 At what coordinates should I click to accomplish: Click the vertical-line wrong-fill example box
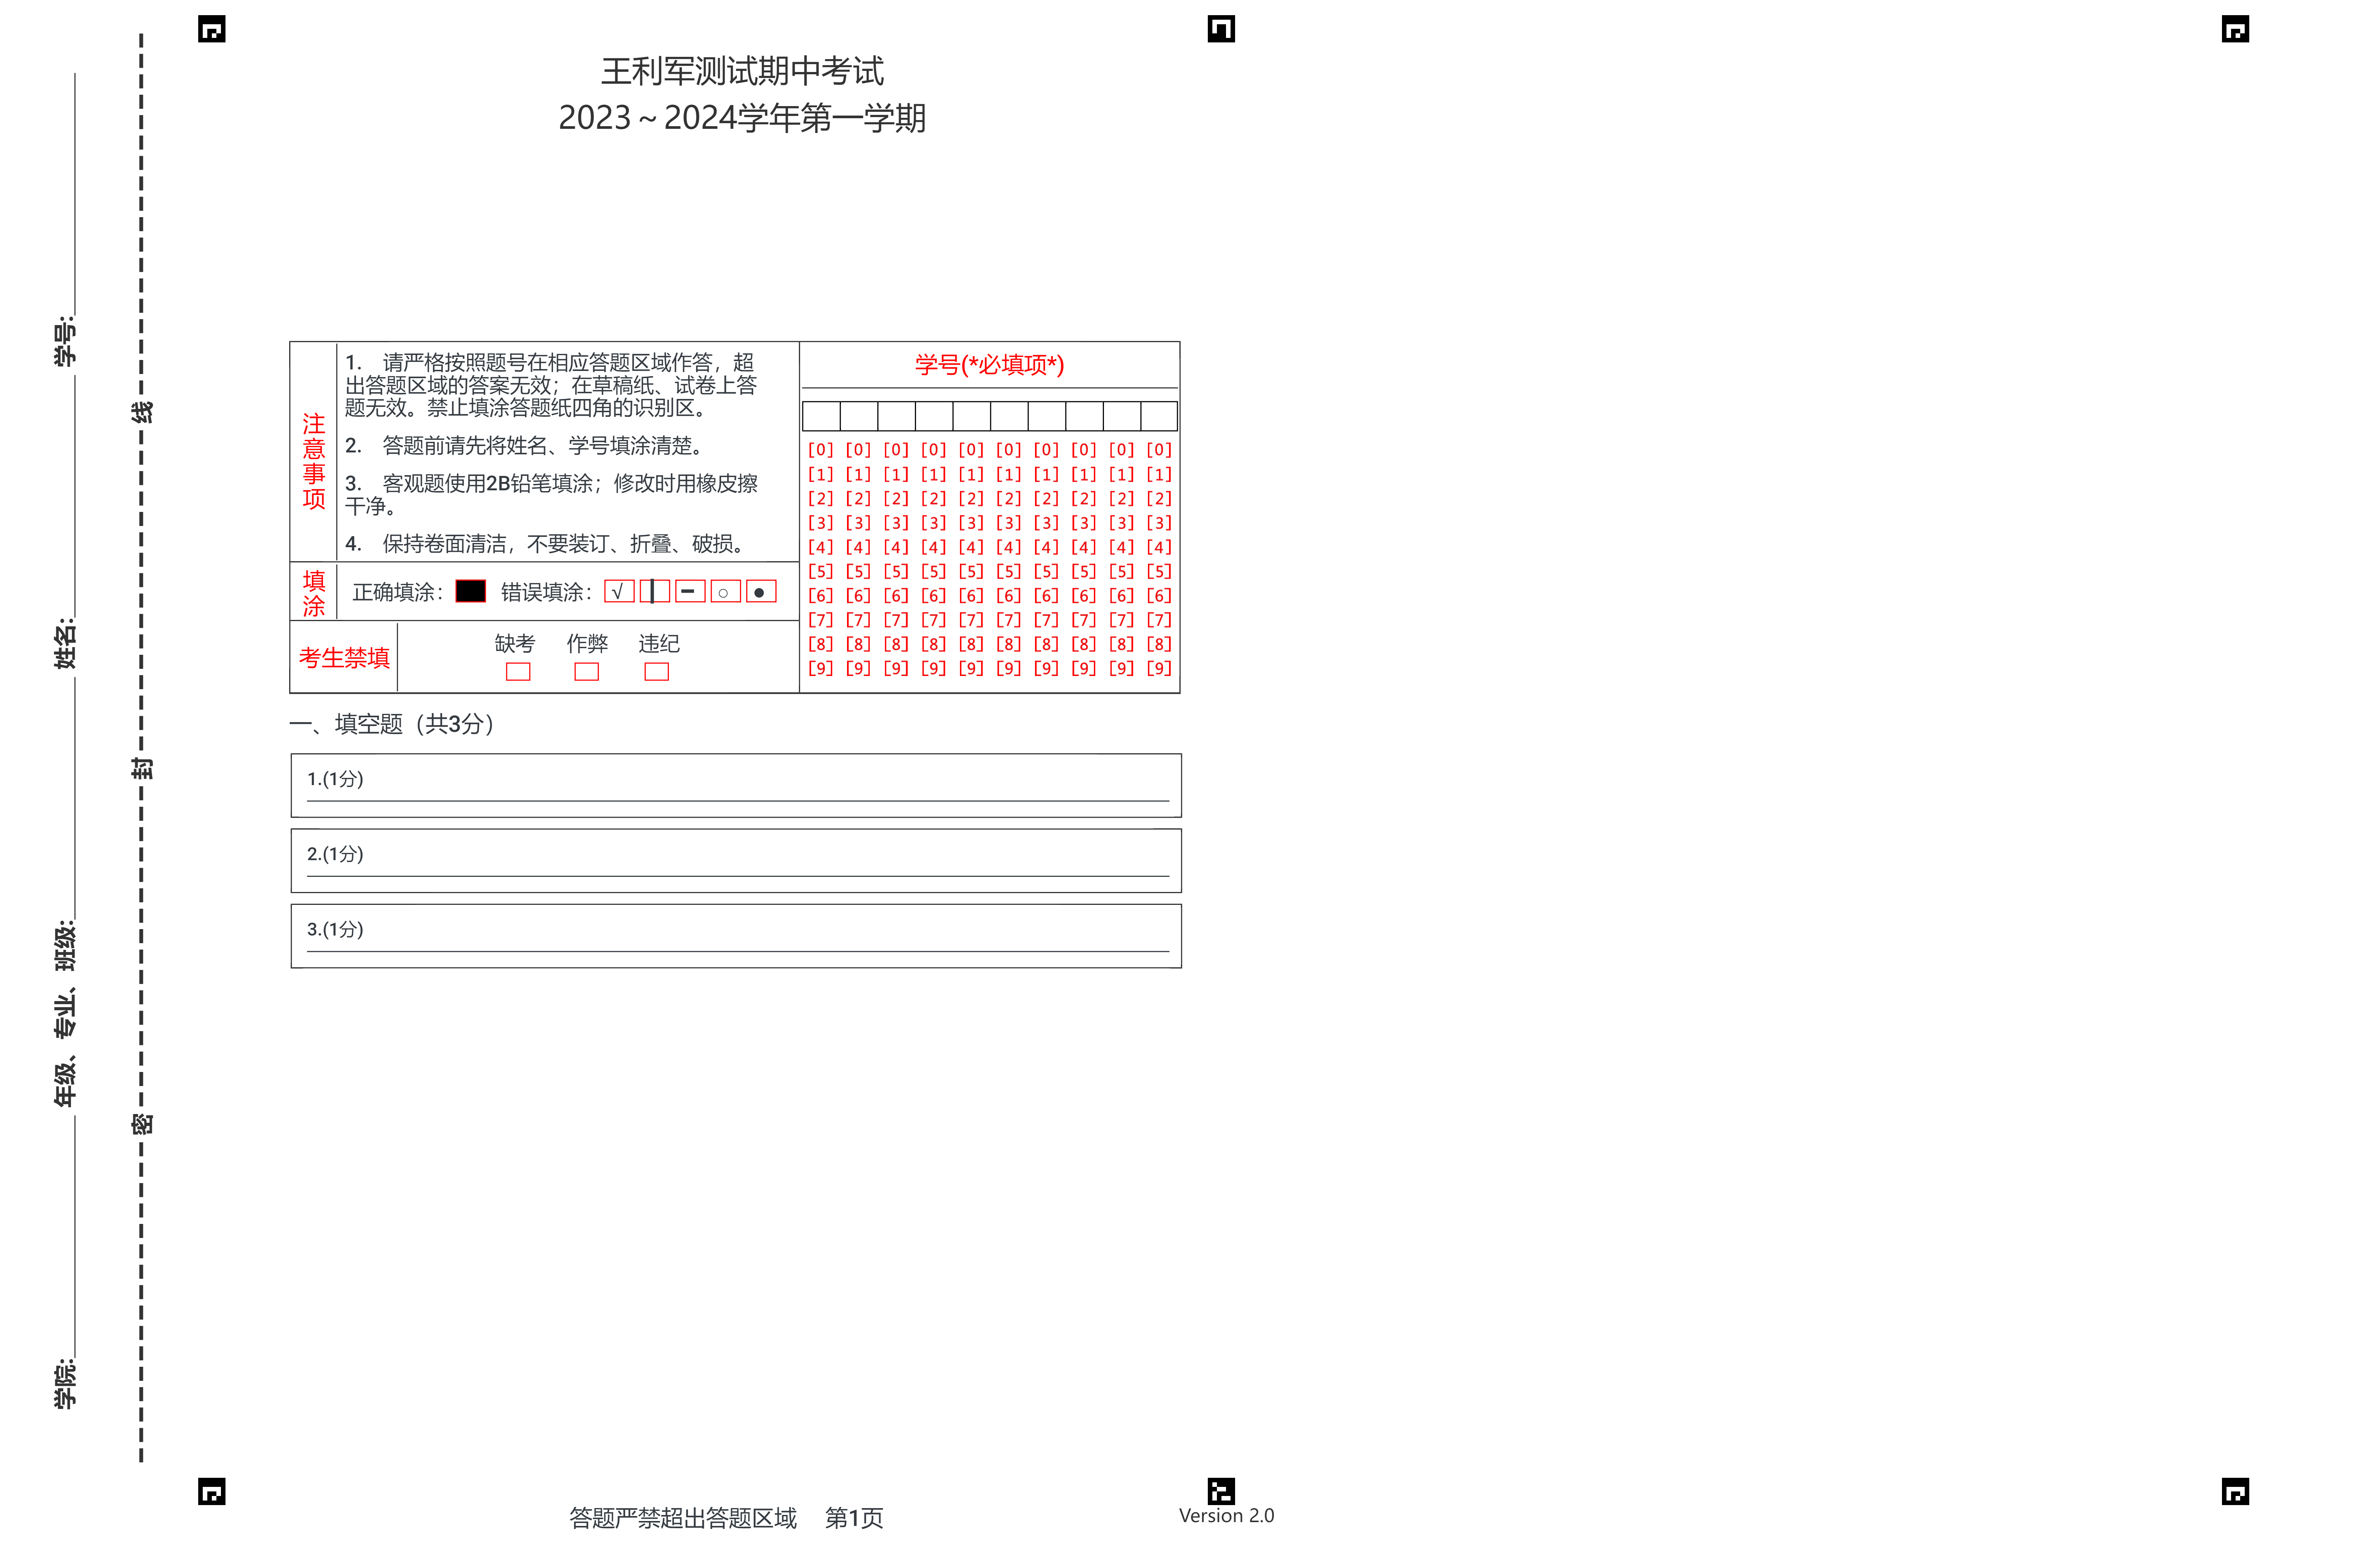(654, 591)
